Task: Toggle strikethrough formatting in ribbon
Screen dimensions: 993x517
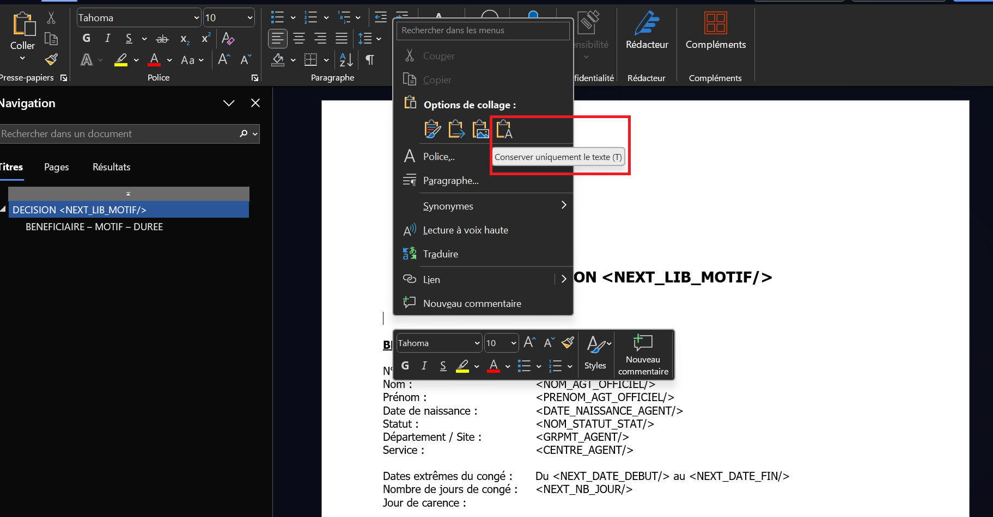Action: point(162,39)
